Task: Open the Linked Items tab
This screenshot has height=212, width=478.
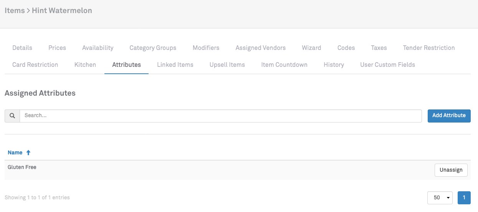Action: 175,65
